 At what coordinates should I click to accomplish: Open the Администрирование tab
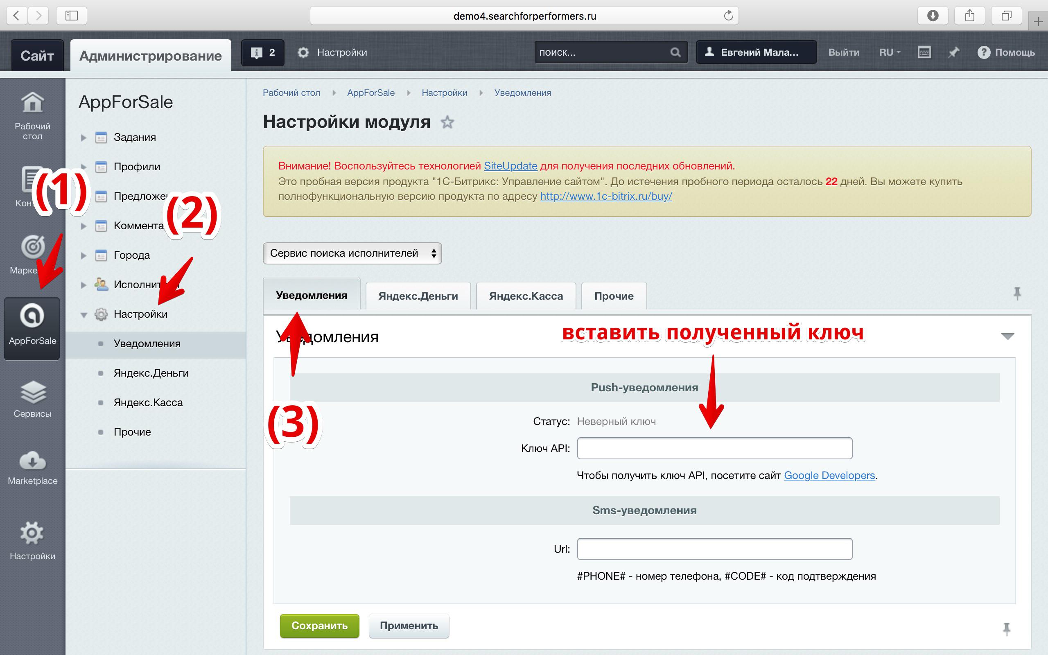tap(151, 55)
